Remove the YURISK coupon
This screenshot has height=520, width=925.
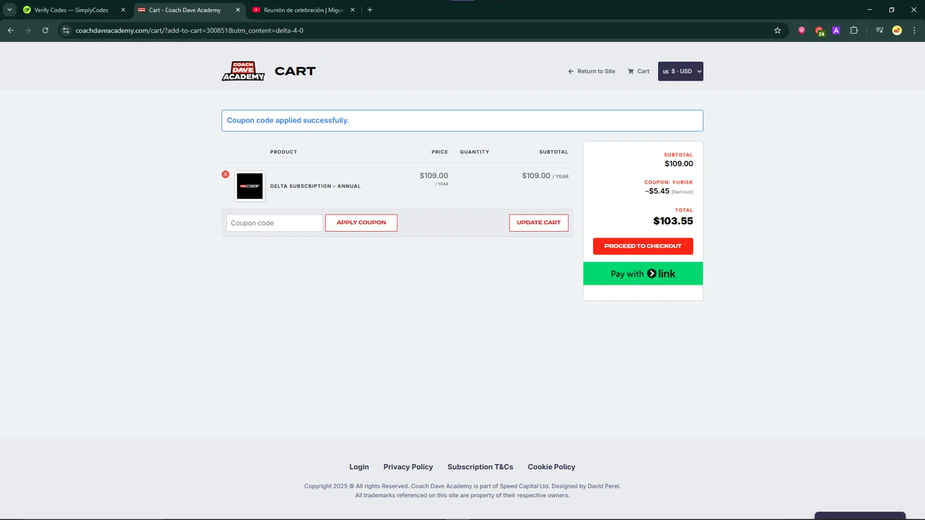(682, 192)
